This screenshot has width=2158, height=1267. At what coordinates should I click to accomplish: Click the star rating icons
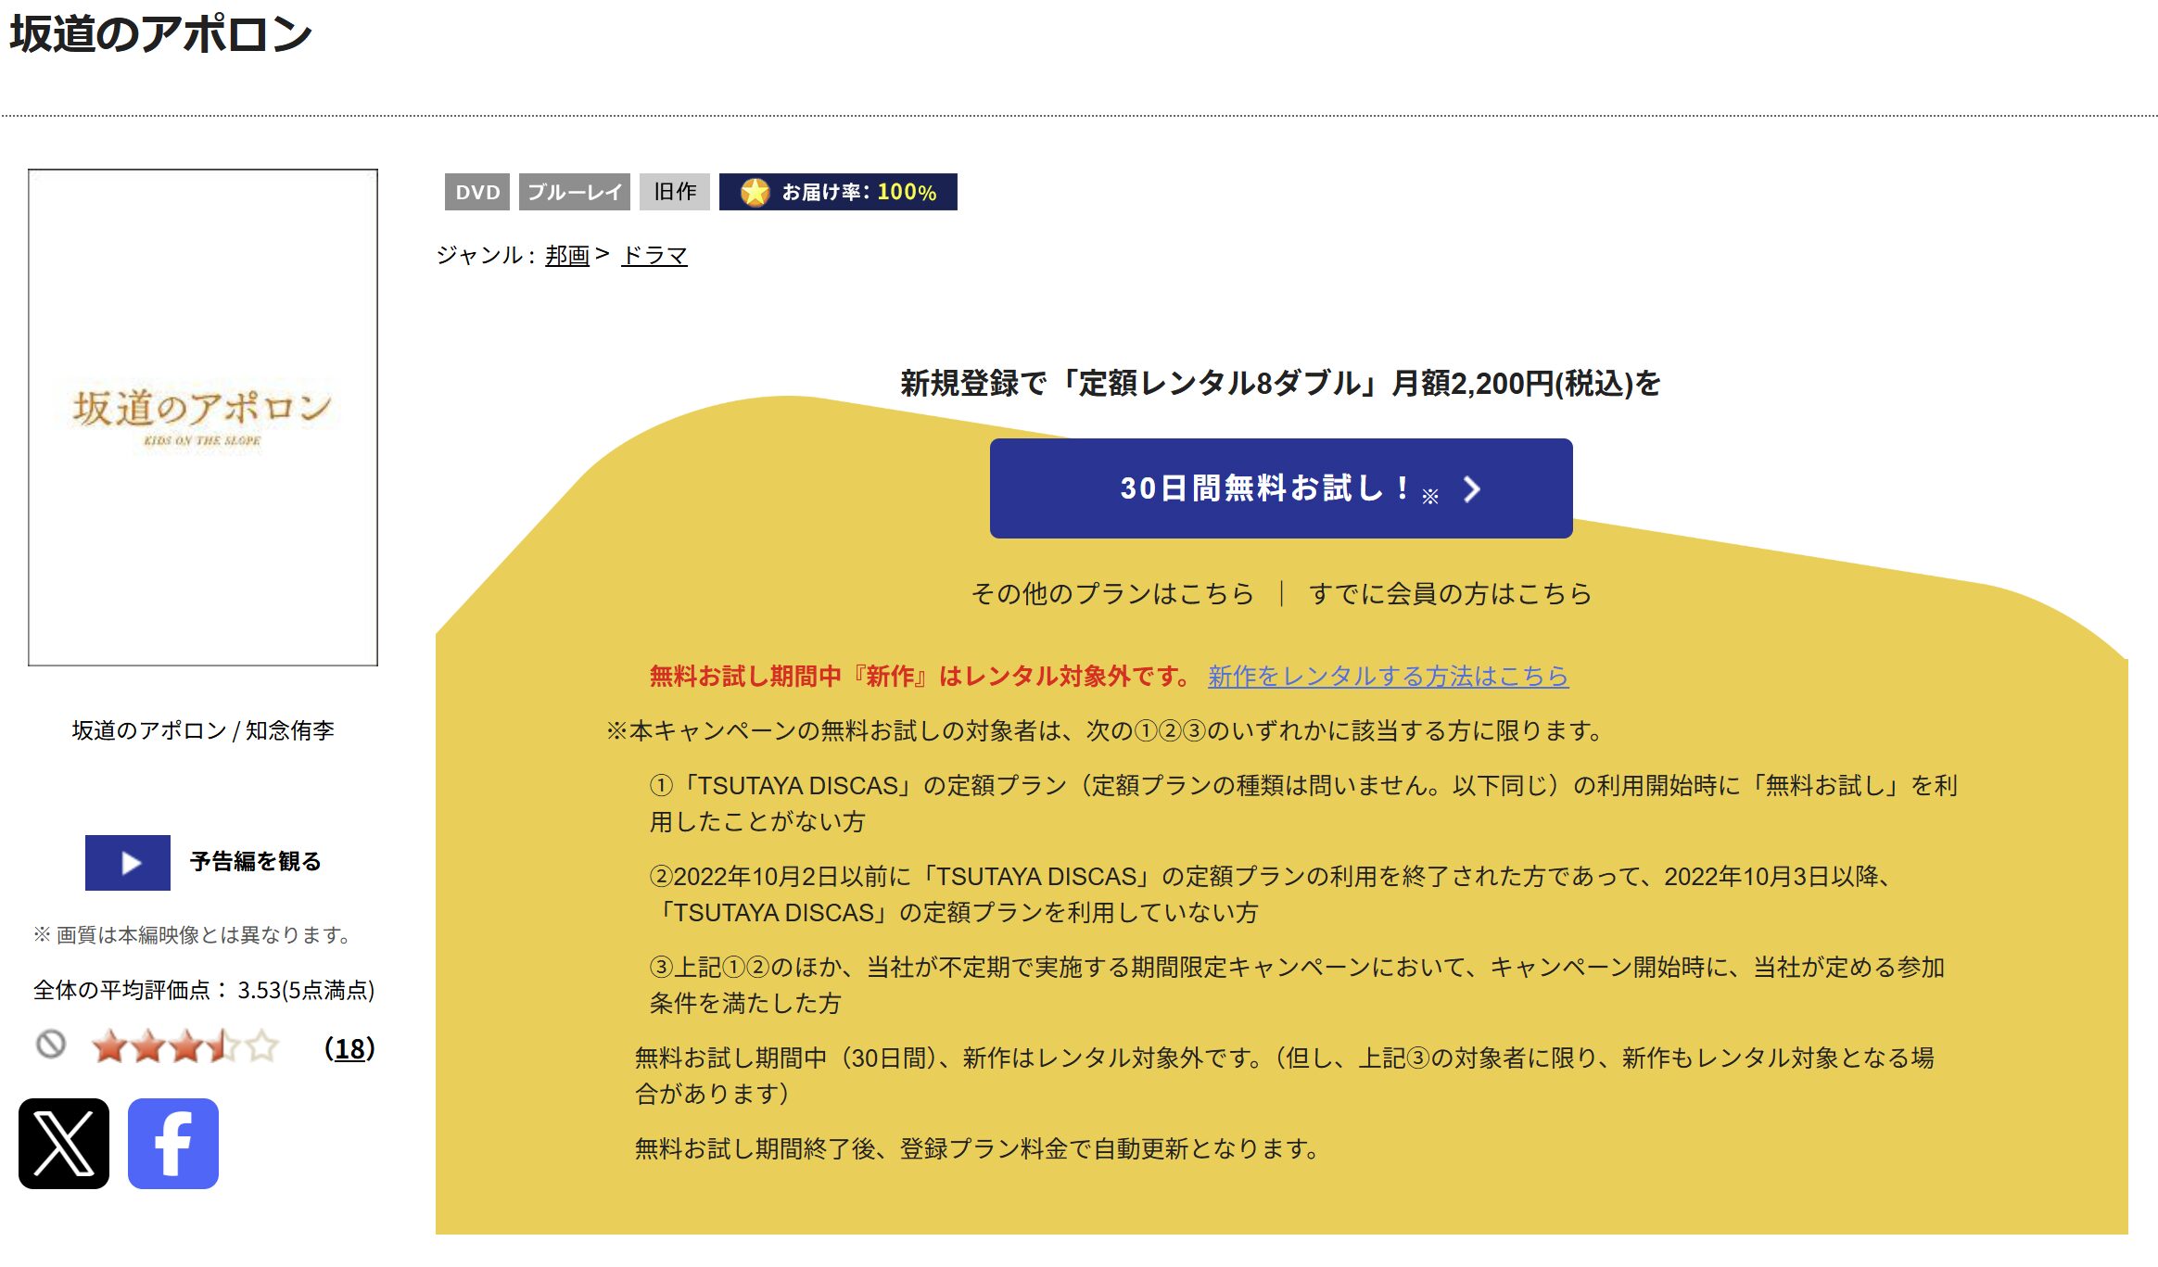click(x=185, y=1046)
